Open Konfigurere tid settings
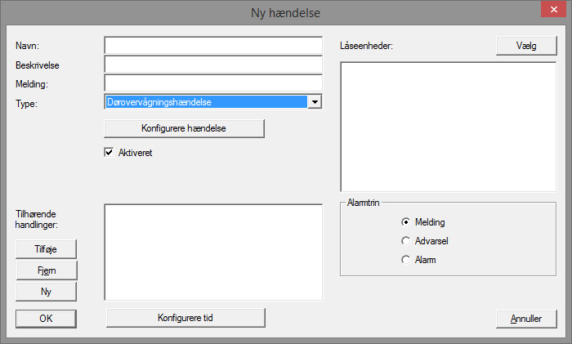This screenshot has height=344, width=572. point(185,317)
